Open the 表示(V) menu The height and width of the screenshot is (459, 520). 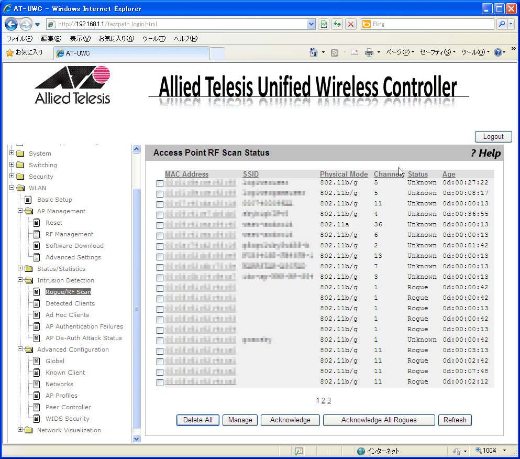point(80,39)
